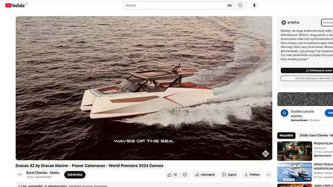This screenshot has width=333, height=187.
Task: Click the Szukaj search input field
Action: tap(176, 6)
